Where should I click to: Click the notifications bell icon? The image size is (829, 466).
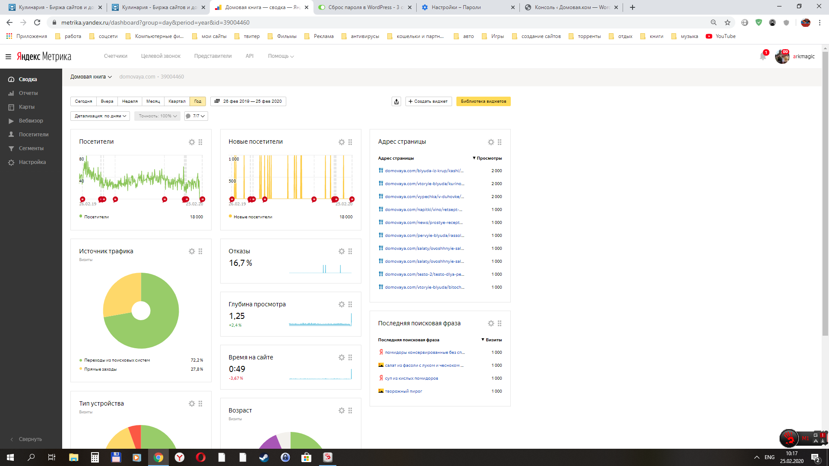[763, 57]
